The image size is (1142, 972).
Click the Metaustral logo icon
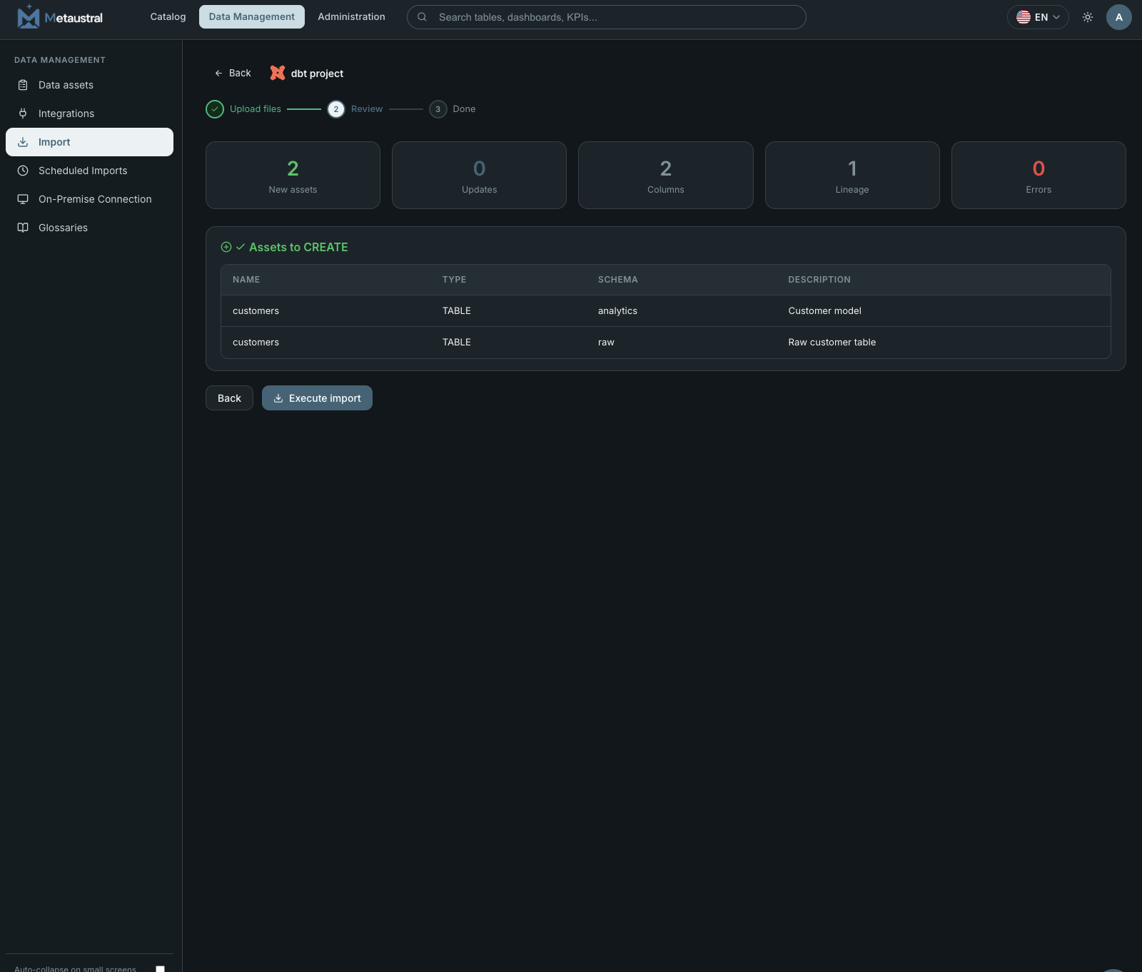point(29,16)
